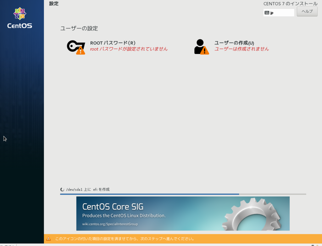322x246 pixels.
Task: Click the CENTOS 7 のインストール title
Action: (290, 4)
